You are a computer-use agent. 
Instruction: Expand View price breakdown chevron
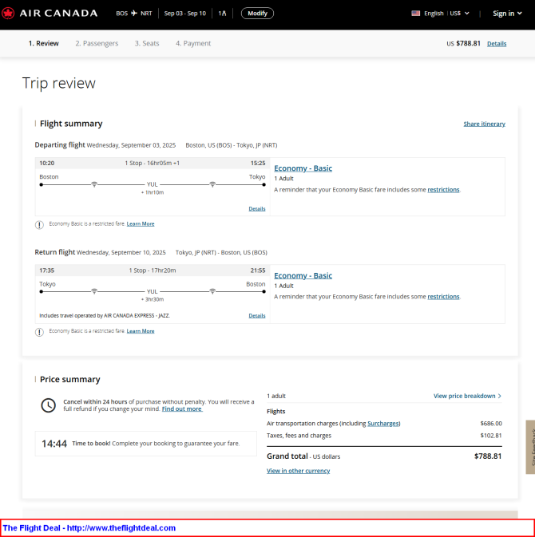[x=499, y=396]
